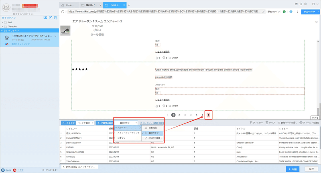Click the cell North Lauderdale, FL, US
The image size is (321, 173).
(x=172, y=147)
